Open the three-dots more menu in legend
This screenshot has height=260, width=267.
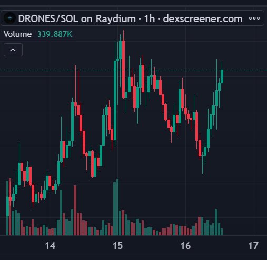click(254, 18)
